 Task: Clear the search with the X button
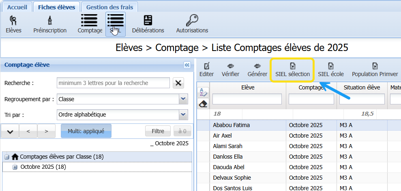point(178,83)
